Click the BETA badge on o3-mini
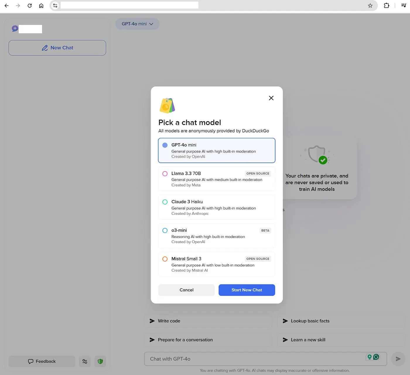Image resolution: width=410 pixels, height=375 pixels. click(x=265, y=231)
